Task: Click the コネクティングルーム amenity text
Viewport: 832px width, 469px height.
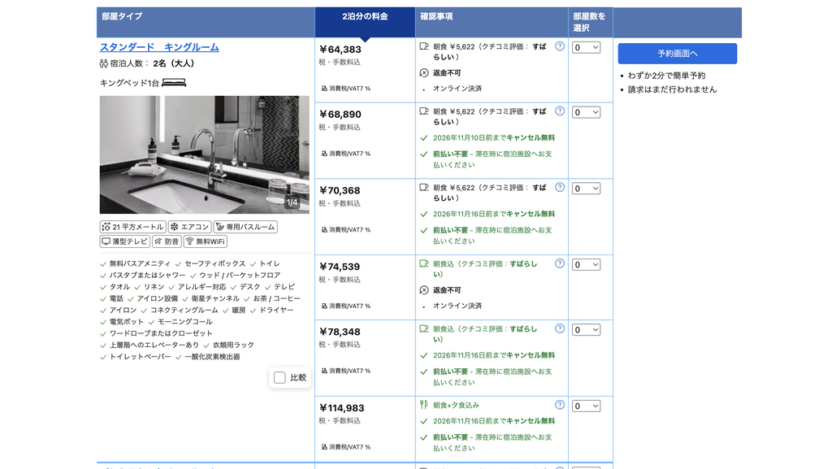Action: point(184,310)
